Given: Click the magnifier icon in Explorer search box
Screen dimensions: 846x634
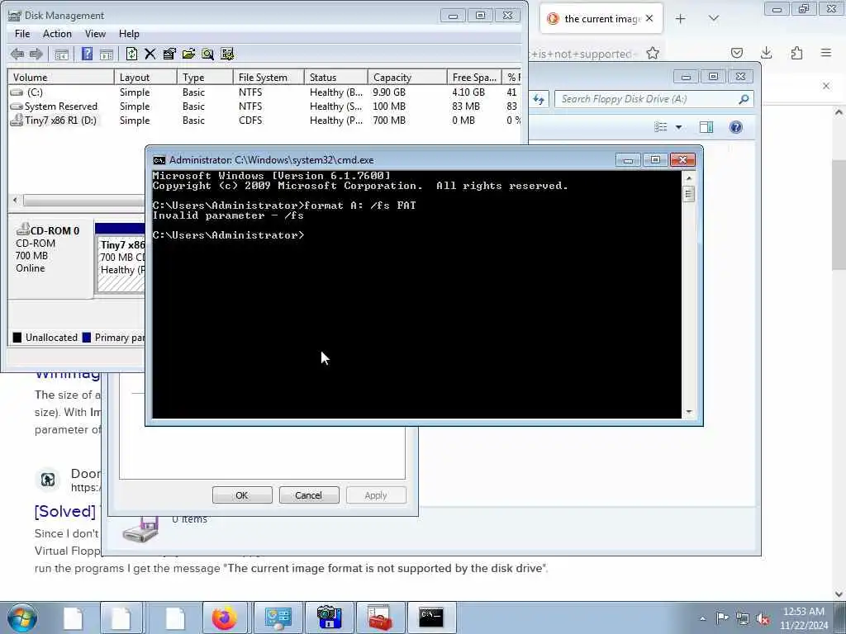Looking at the screenshot, I should click(744, 99).
